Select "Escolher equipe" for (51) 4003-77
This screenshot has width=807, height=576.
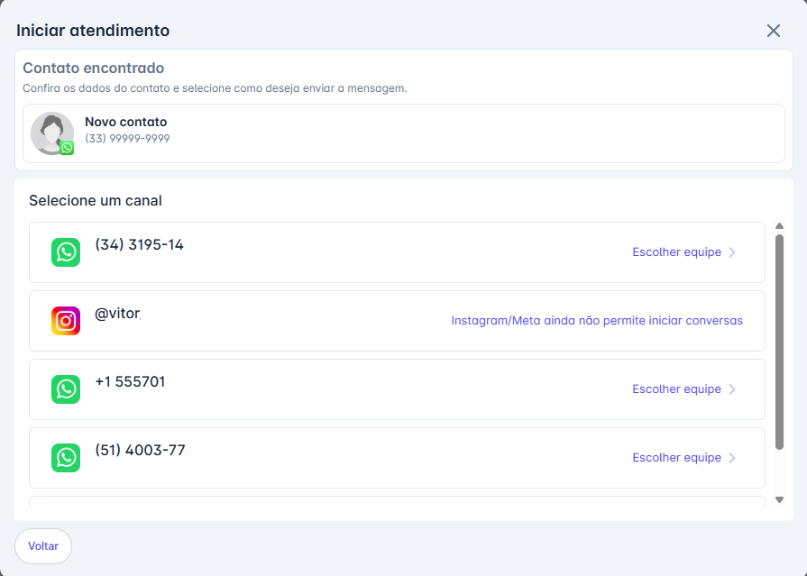[x=676, y=458]
